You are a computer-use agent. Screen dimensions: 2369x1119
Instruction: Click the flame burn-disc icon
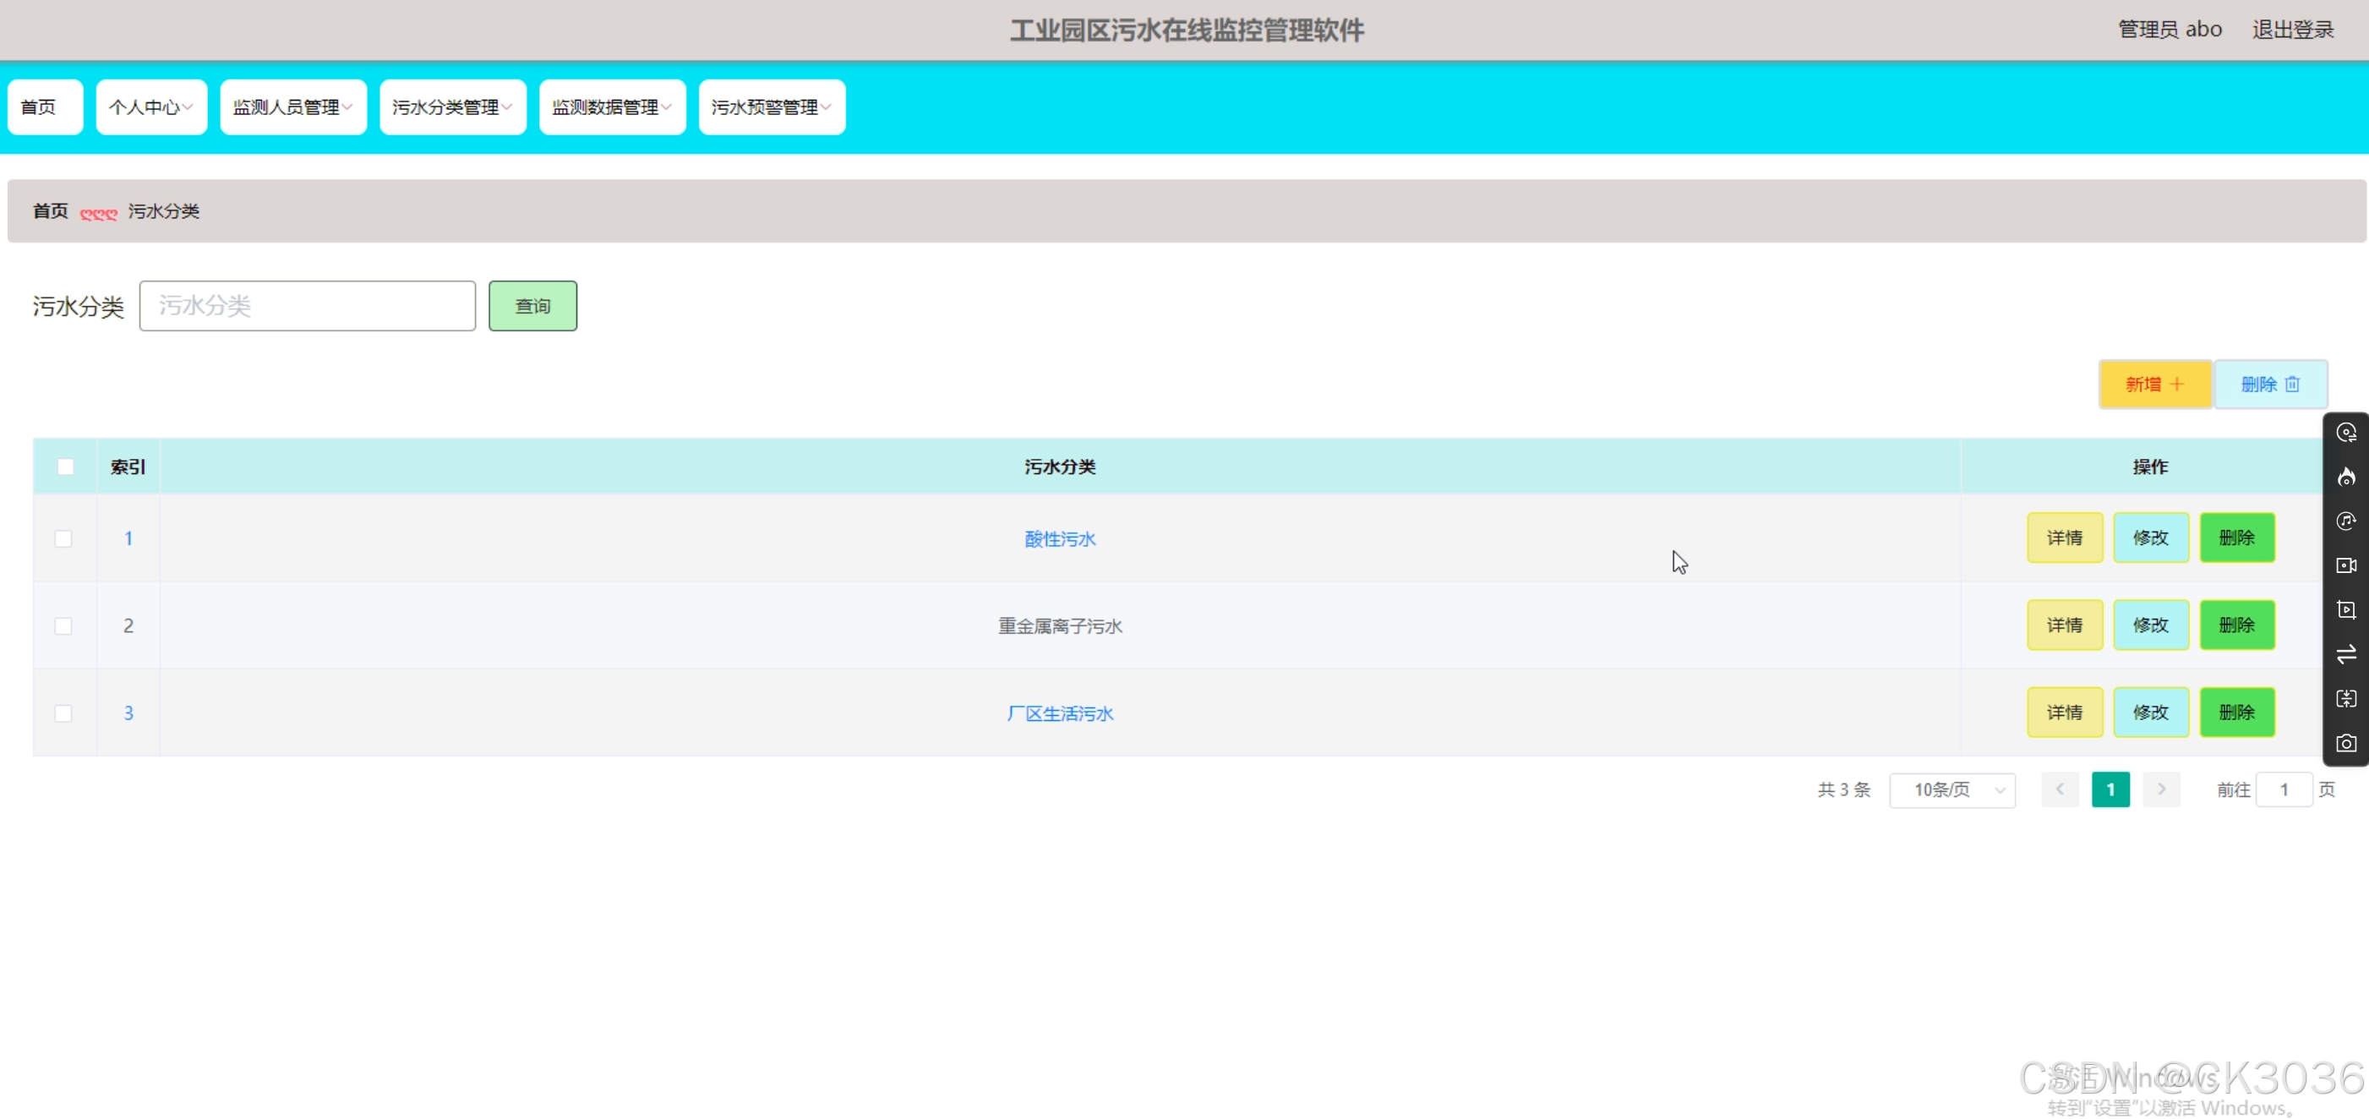2346,477
